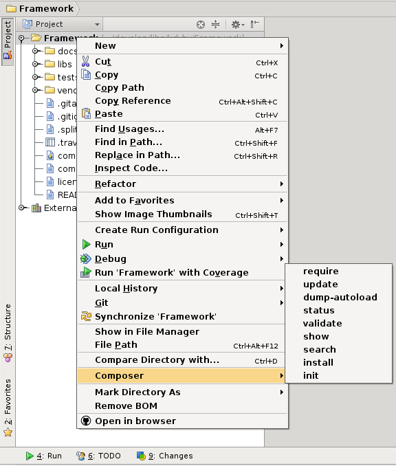Click the highlighted Composer menu item
396x466 pixels.
coord(182,376)
